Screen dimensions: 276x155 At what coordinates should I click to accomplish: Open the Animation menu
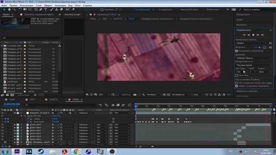(60, 6)
